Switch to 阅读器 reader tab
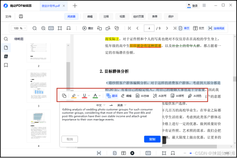The height and width of the screenshot is (158, 237). pyautogui.click(x=71, y=16)
